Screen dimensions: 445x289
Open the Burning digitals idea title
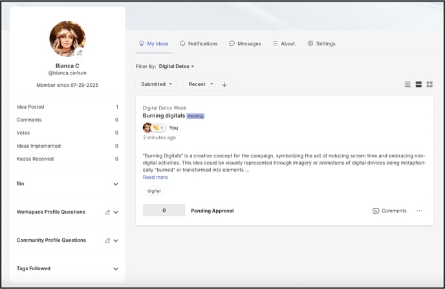pyautogui.click(x=164, y=115)
